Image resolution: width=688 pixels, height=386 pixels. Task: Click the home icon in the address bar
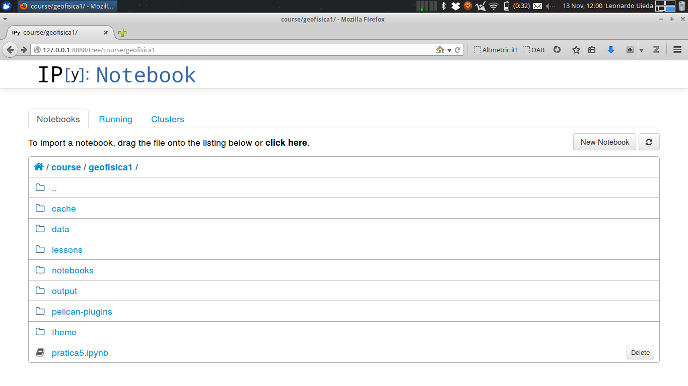(x=440, y=50)
